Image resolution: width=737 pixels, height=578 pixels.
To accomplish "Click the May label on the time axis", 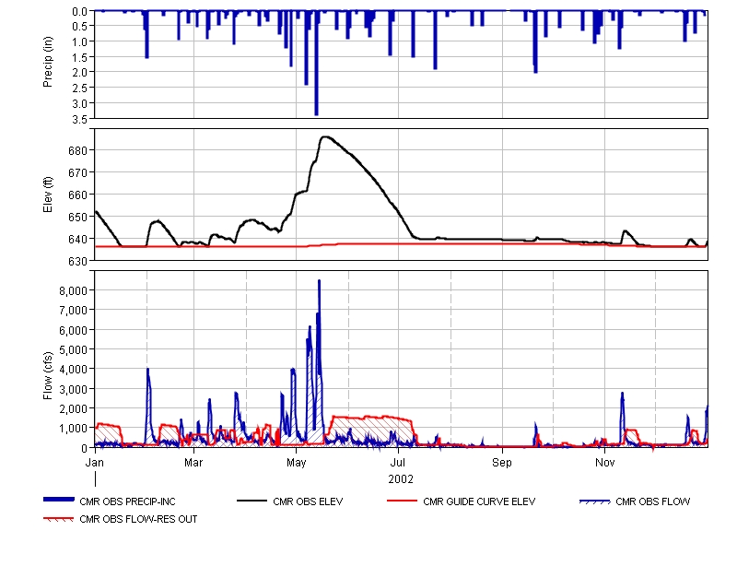I will 297,461.
